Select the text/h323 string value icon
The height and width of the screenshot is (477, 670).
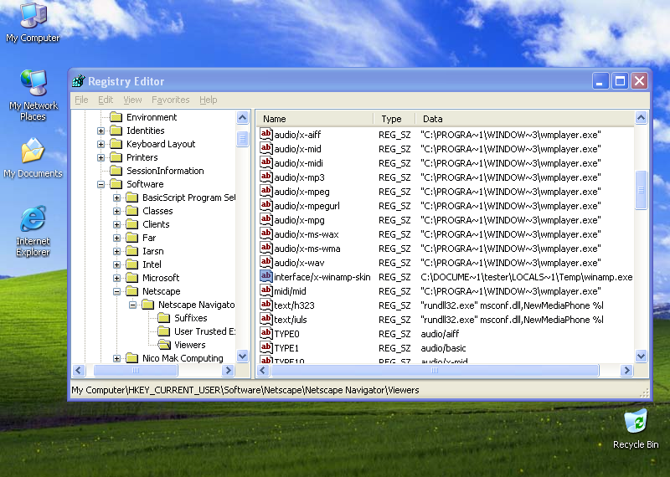266,305
